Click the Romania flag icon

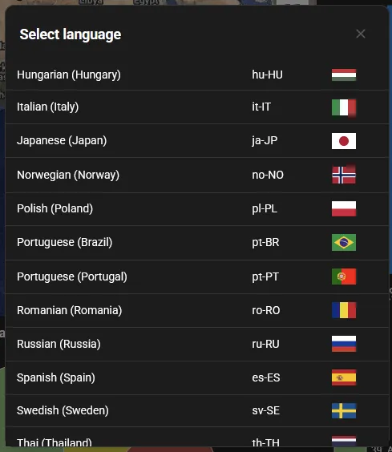click(344, 310)
